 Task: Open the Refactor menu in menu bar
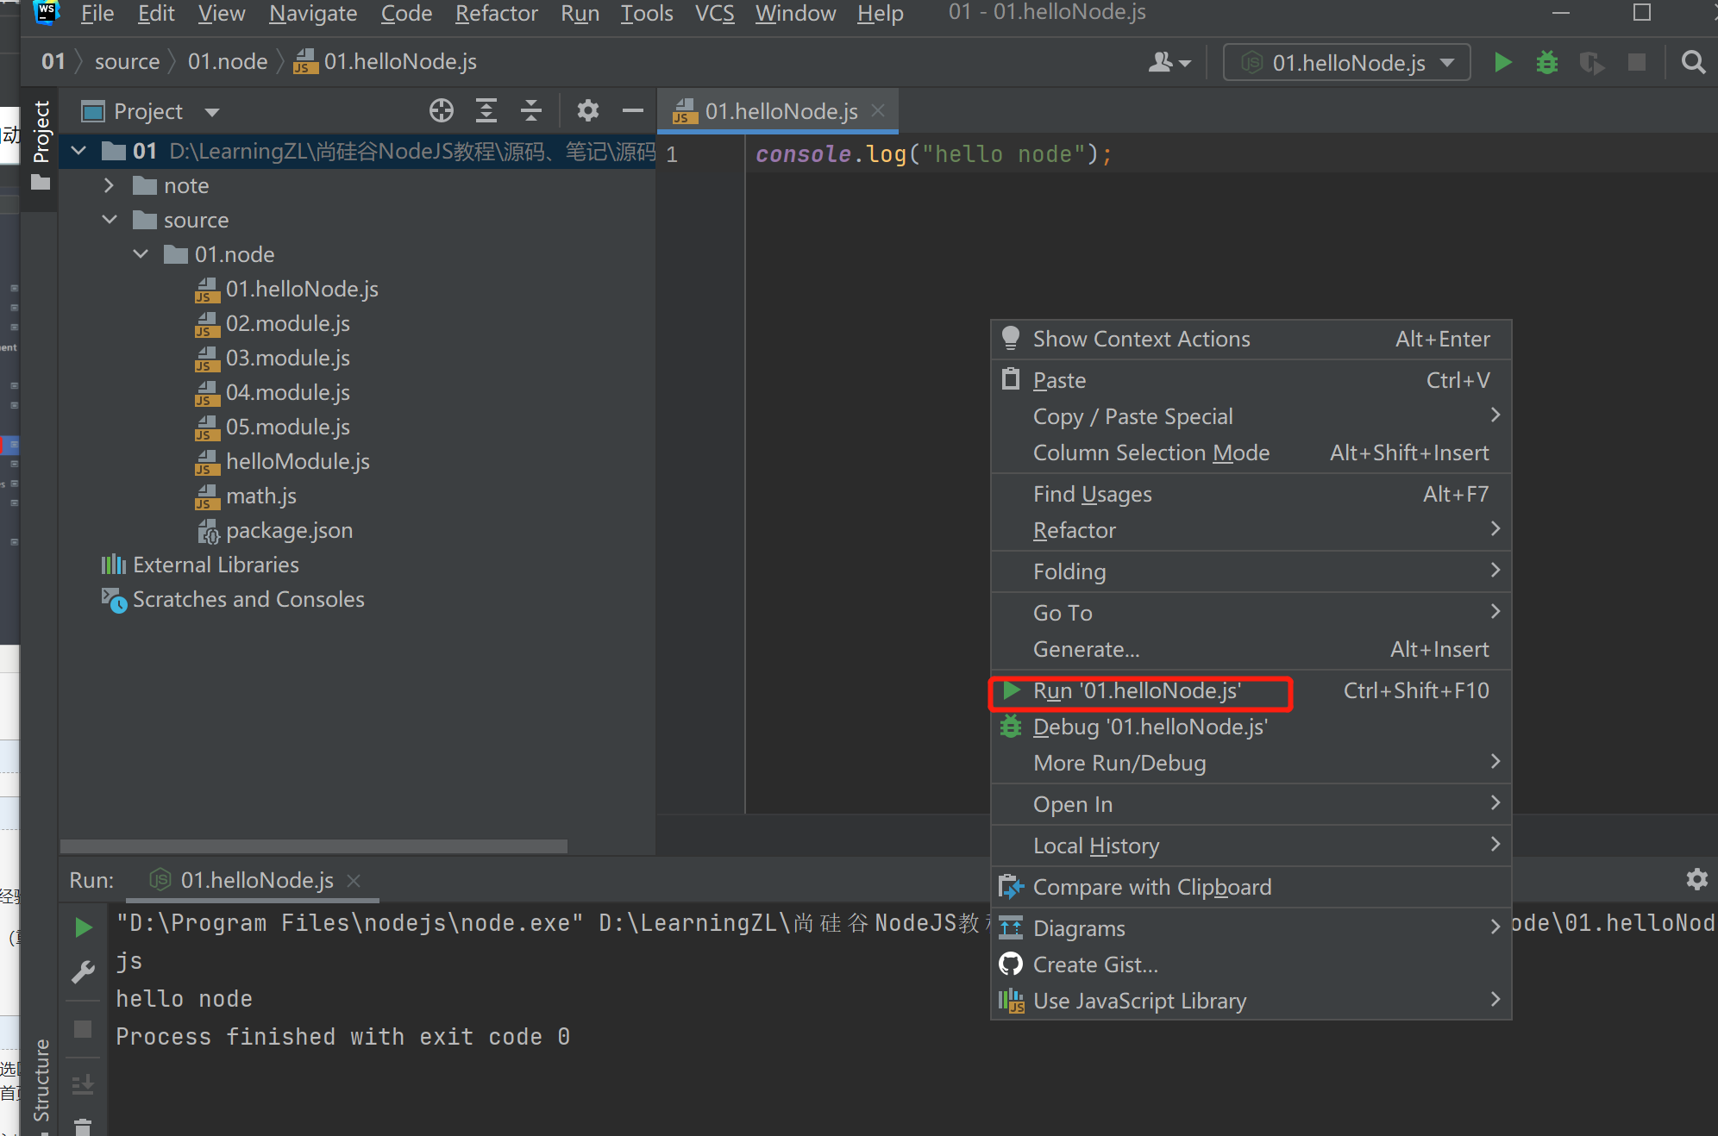click(496, 14)
